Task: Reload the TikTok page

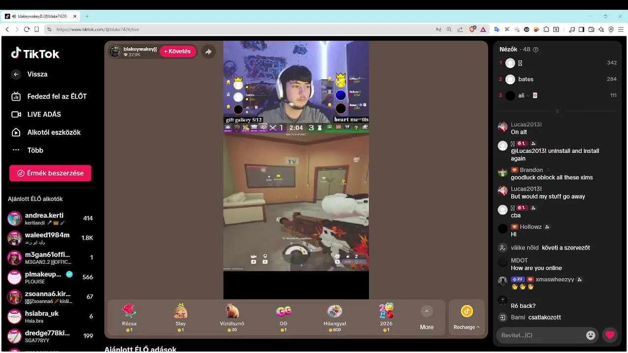Action: coord(26,29)
